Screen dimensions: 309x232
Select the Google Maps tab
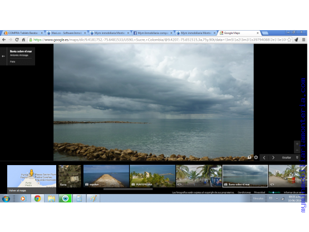pos(239,33)
